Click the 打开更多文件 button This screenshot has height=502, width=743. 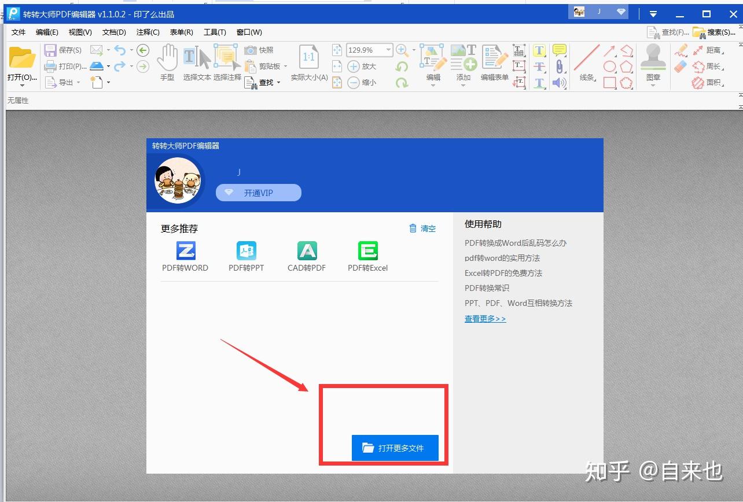395,448
